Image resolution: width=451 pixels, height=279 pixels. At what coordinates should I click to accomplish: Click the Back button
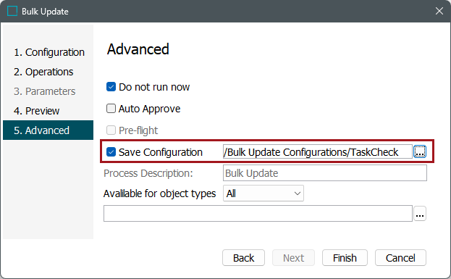243,258
